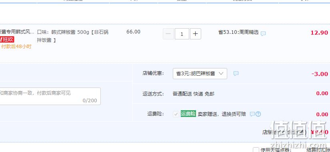Open comment icon next to 周周精选 discount
The height and width of the screenshot is (152, 330).
(263, 33)
